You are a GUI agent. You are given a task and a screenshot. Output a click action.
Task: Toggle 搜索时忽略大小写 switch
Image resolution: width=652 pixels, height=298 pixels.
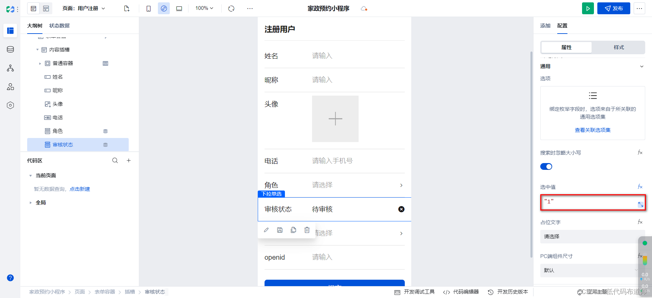(x=546, y=166)
